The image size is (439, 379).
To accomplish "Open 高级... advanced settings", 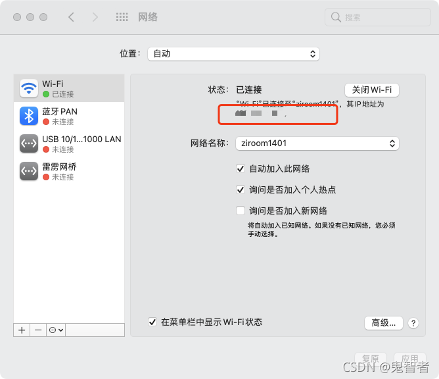I will pyautogui.click(x=384, y=323).
